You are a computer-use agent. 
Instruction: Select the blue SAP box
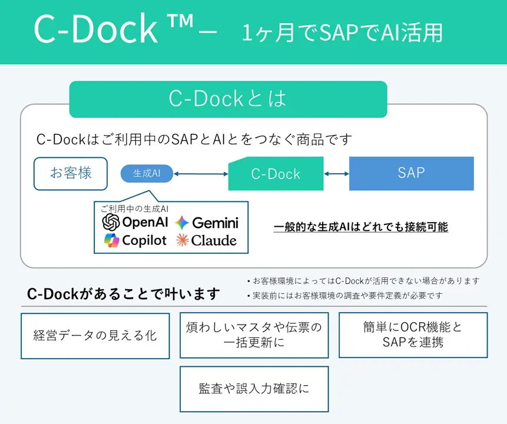tap(411, 173)
